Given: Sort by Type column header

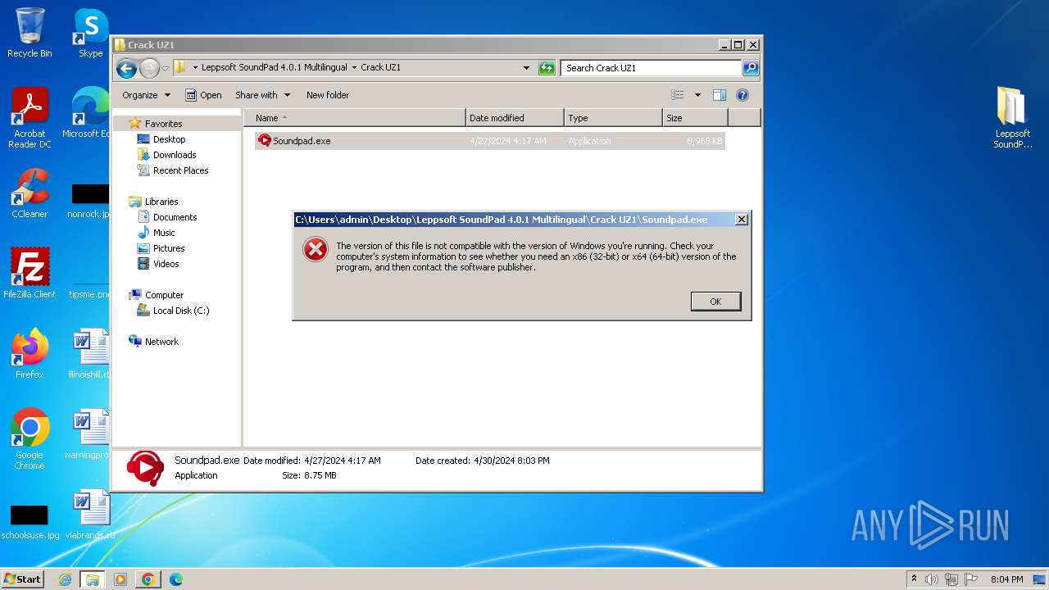Looking at the screenshot, I should pyautogui.click(x=613, y=118).
